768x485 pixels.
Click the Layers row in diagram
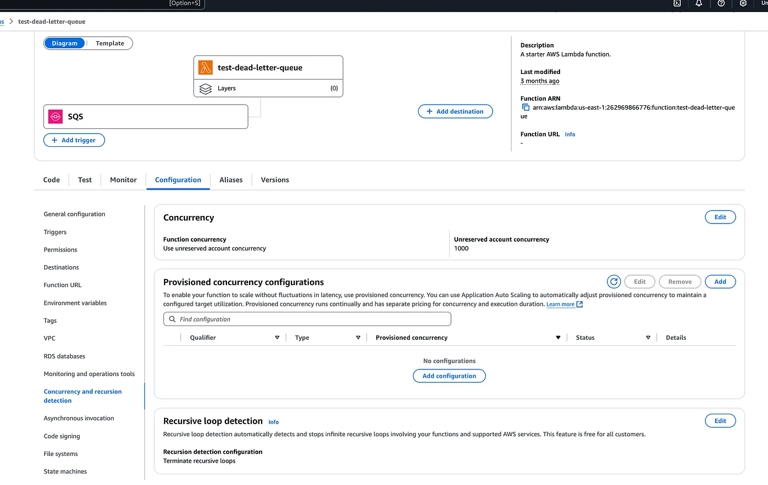tap(268, 88)
